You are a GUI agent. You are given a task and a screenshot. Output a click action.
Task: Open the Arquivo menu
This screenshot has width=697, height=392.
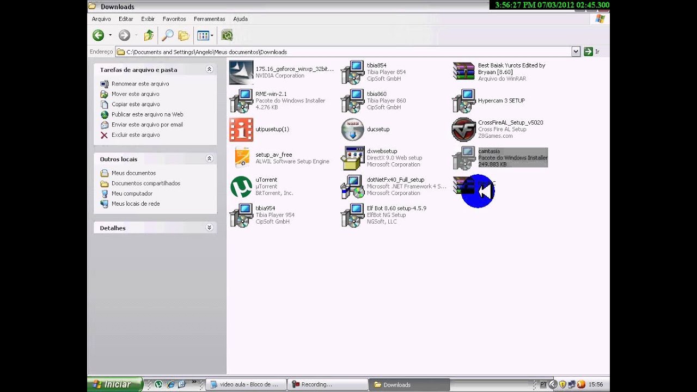tap(101, 19)
